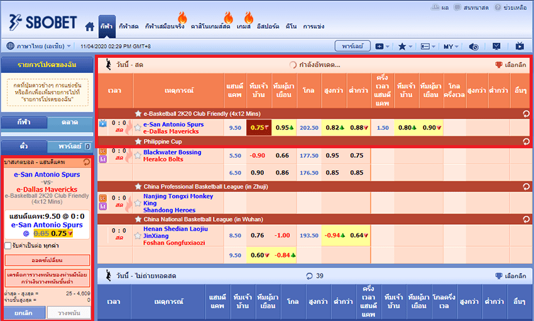This screenshot has height=321, width=534.
Task: Switch to the กีฬา sidebar tab
Action: pyautogui.click(x=24, y=122)
